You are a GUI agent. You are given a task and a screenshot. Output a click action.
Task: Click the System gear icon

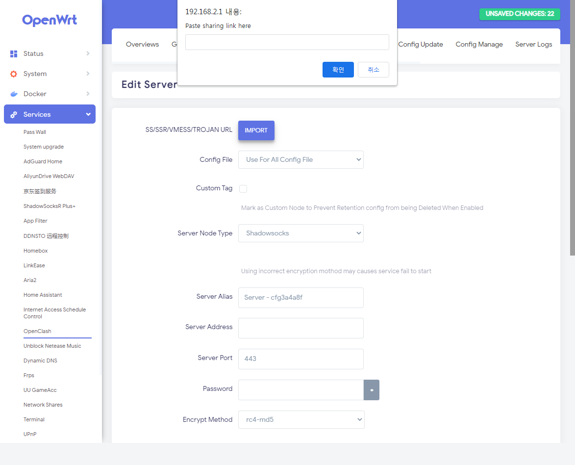coord(14,74)
